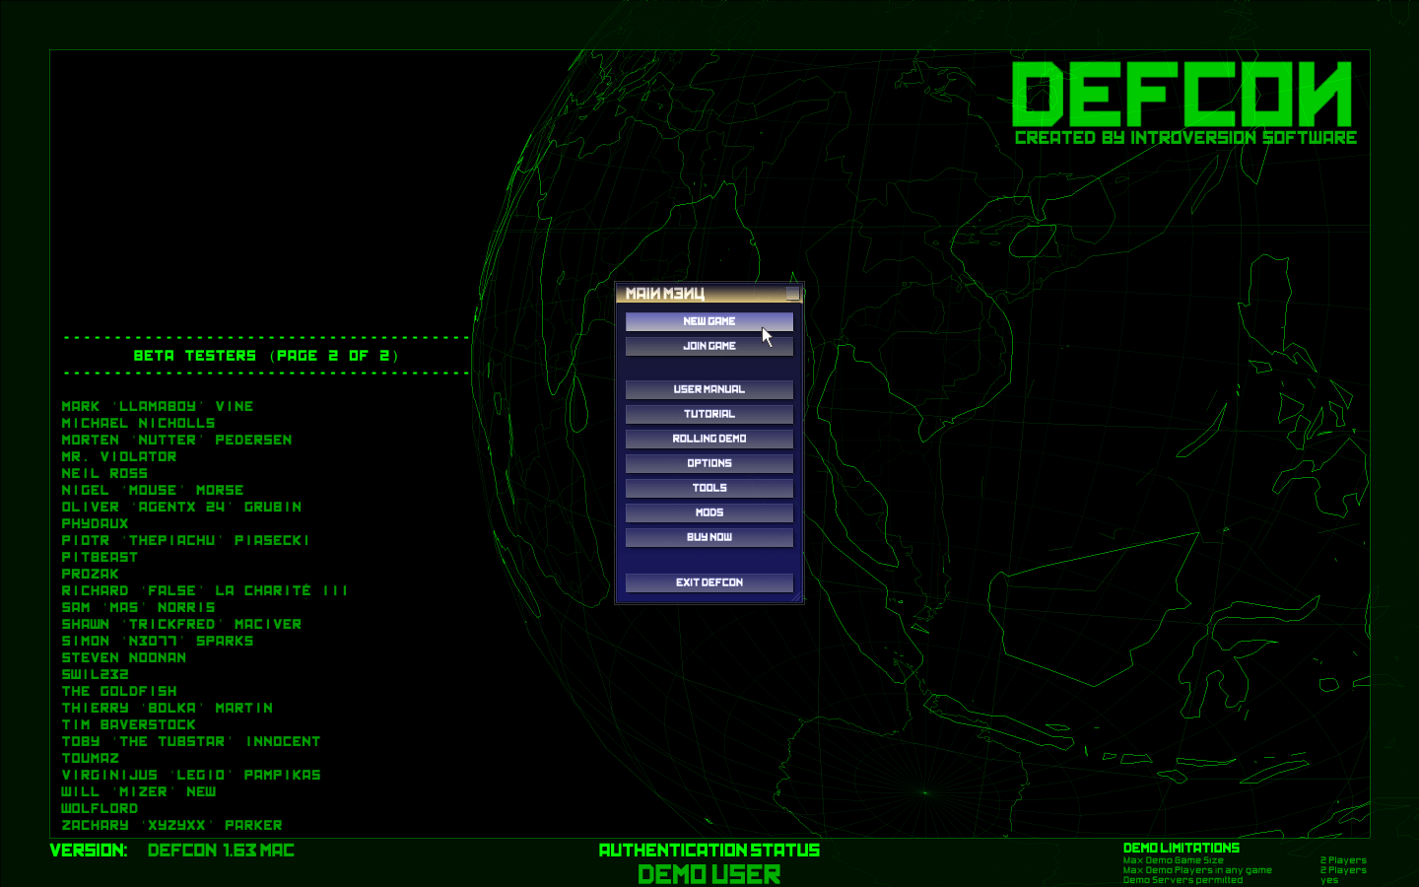The width and height of the screenshot is (1419, 887).
Task: Click the name Simon 'N3077' Sparks
Action: (158, 641)
